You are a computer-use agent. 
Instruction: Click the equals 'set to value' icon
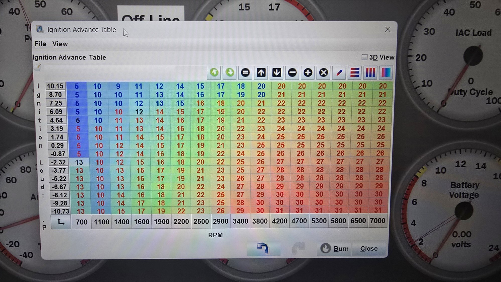[x=245, y=73]
